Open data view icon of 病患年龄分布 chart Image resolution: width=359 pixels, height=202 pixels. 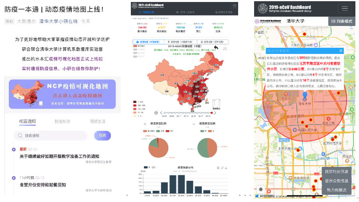pyautogui.click(x=218, y=168)
